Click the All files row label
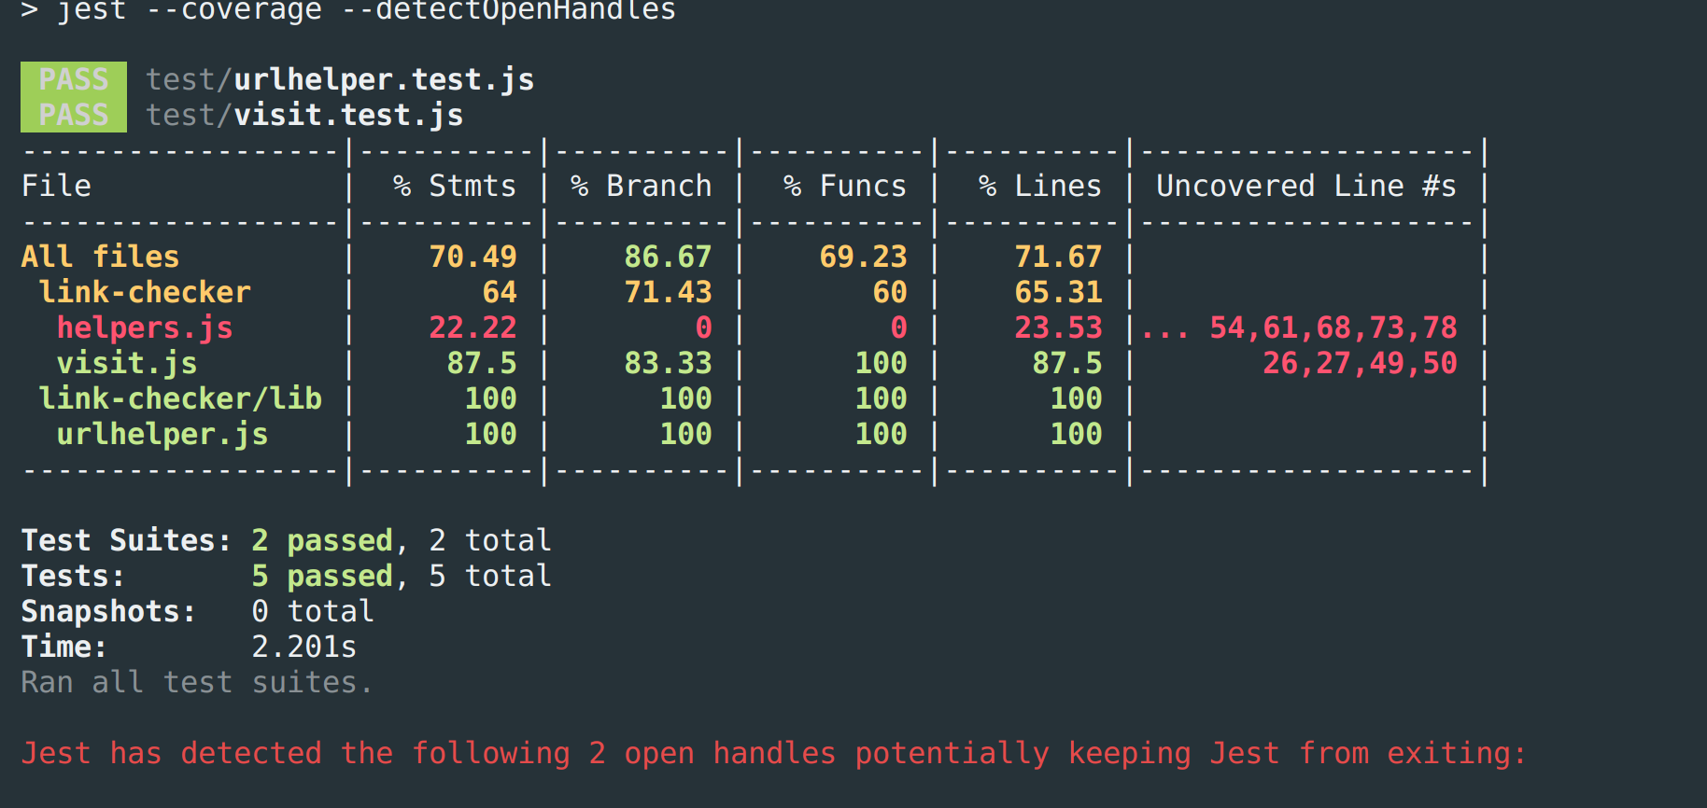This screenshot has height=808, width=1707. (x=100, y=257)
